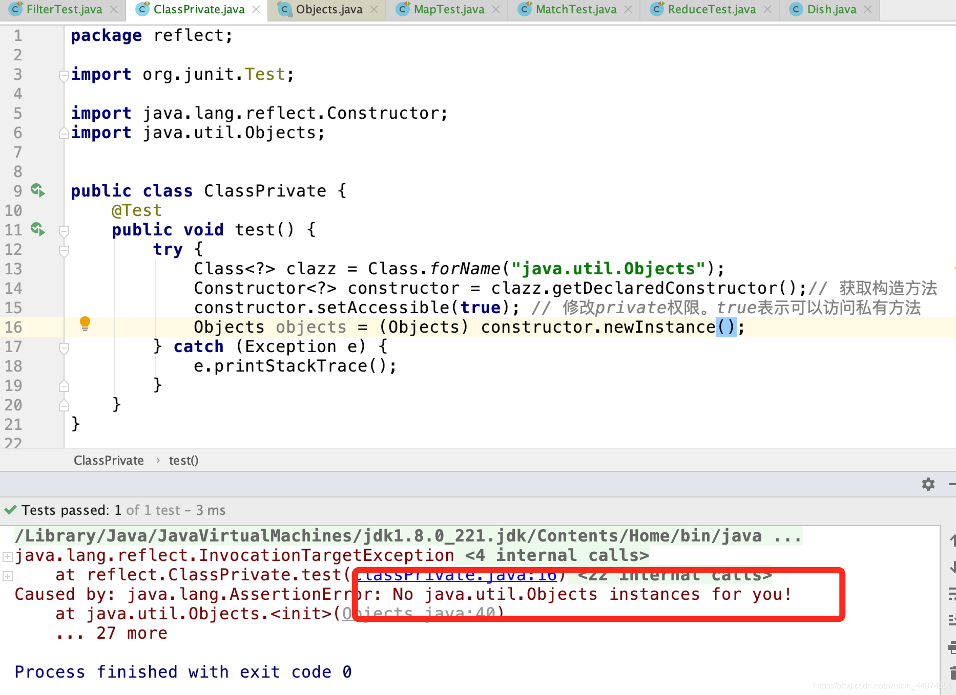
Task: Open the ClassPrivate.java:16 stack trace link
Action: point(457,575)
